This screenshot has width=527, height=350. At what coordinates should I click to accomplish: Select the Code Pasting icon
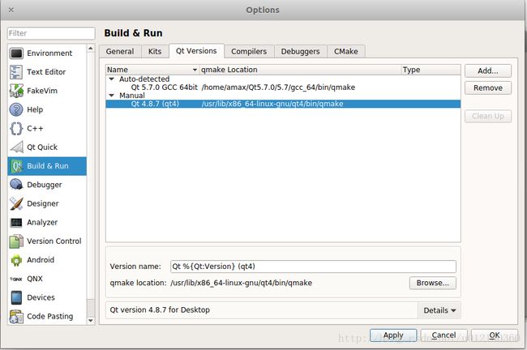click(16, 317)
